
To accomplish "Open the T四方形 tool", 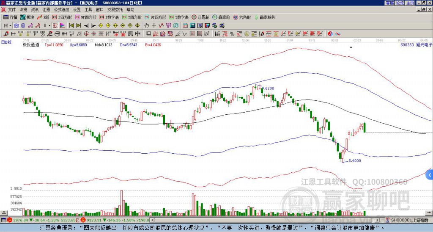I will coord(132,17).
